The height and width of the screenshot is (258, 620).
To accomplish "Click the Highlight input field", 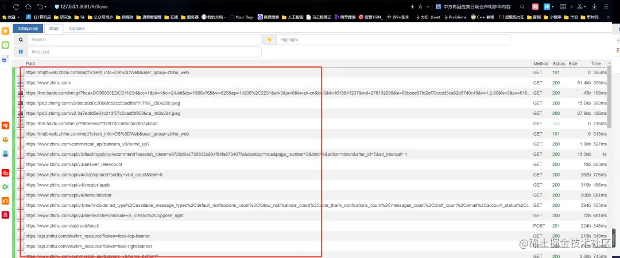I will pyautogui.click(x=393, y=40).
